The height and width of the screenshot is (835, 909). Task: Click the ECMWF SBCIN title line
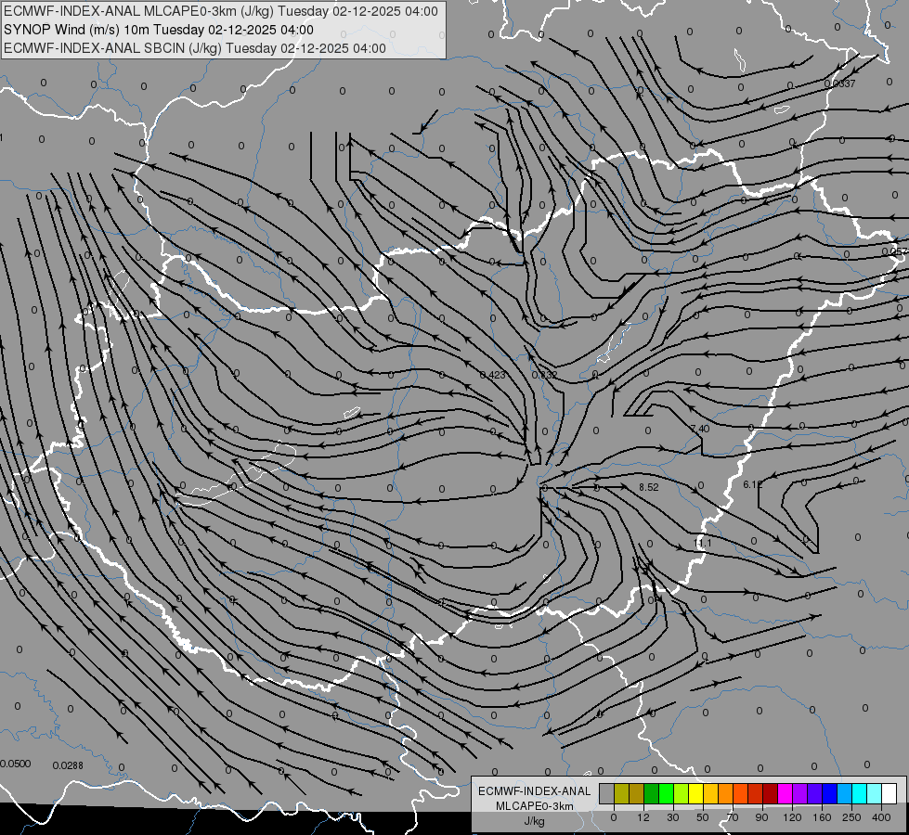(195, 48)
